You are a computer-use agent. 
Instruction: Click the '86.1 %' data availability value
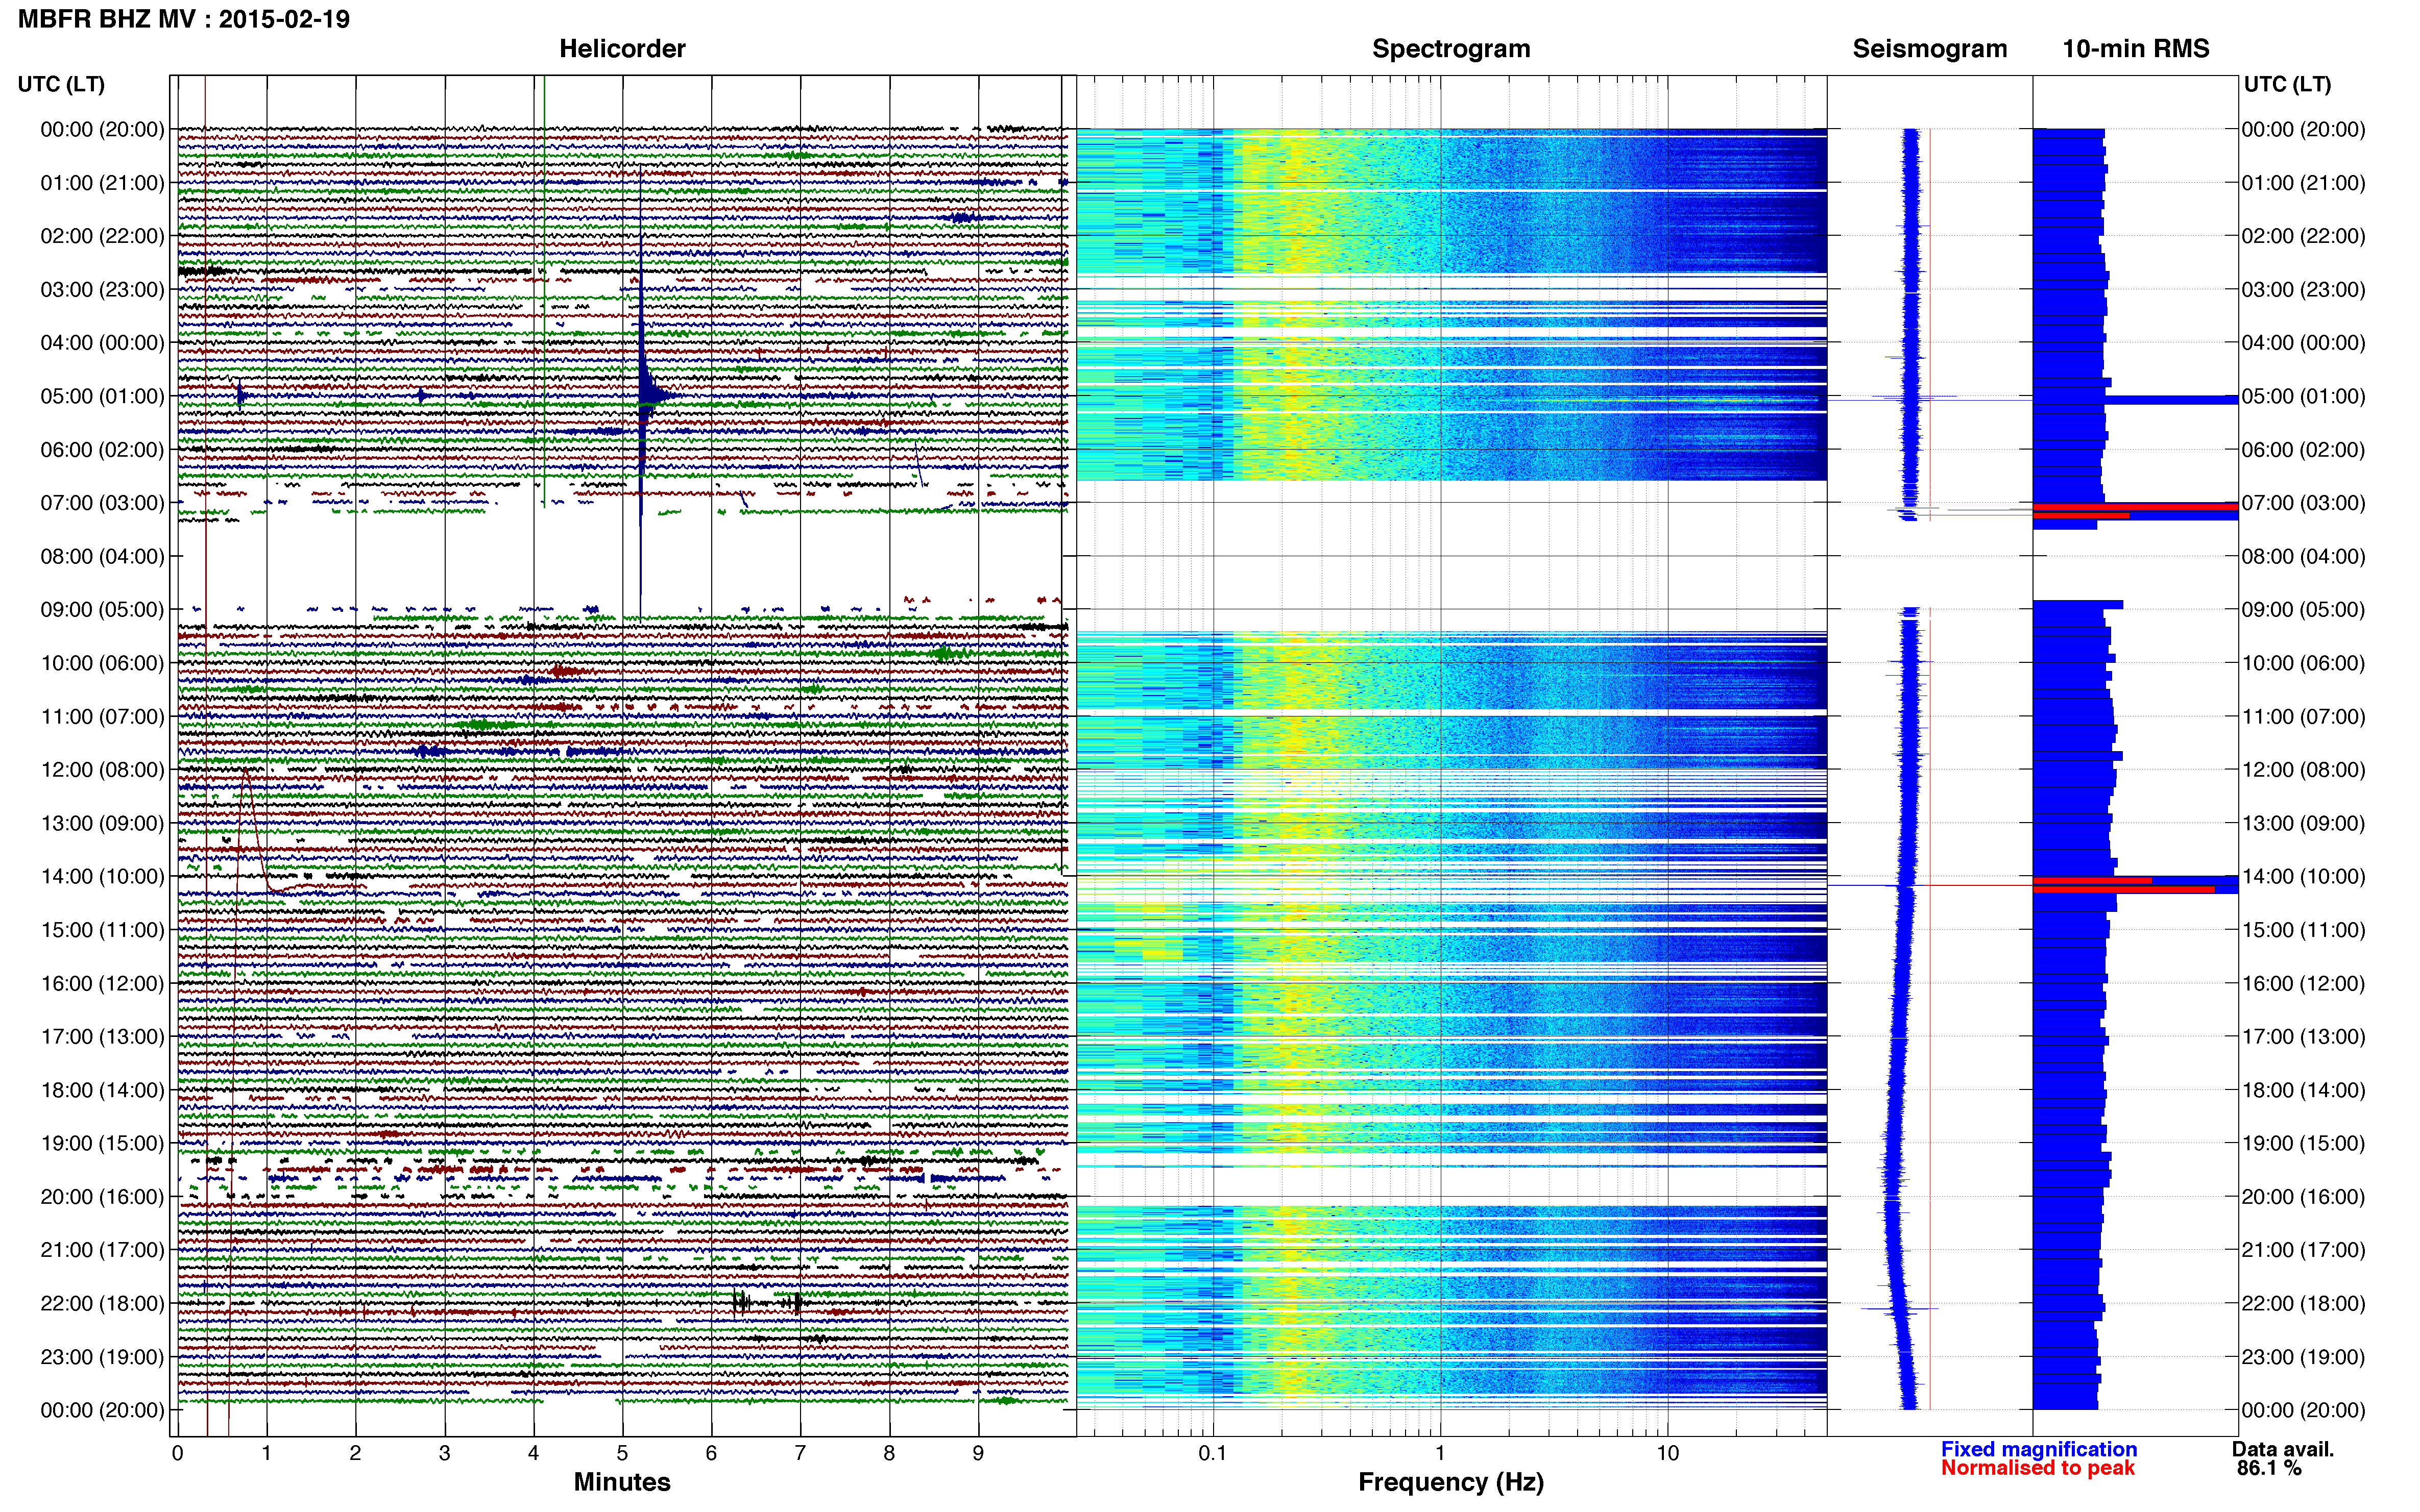2269,1468
